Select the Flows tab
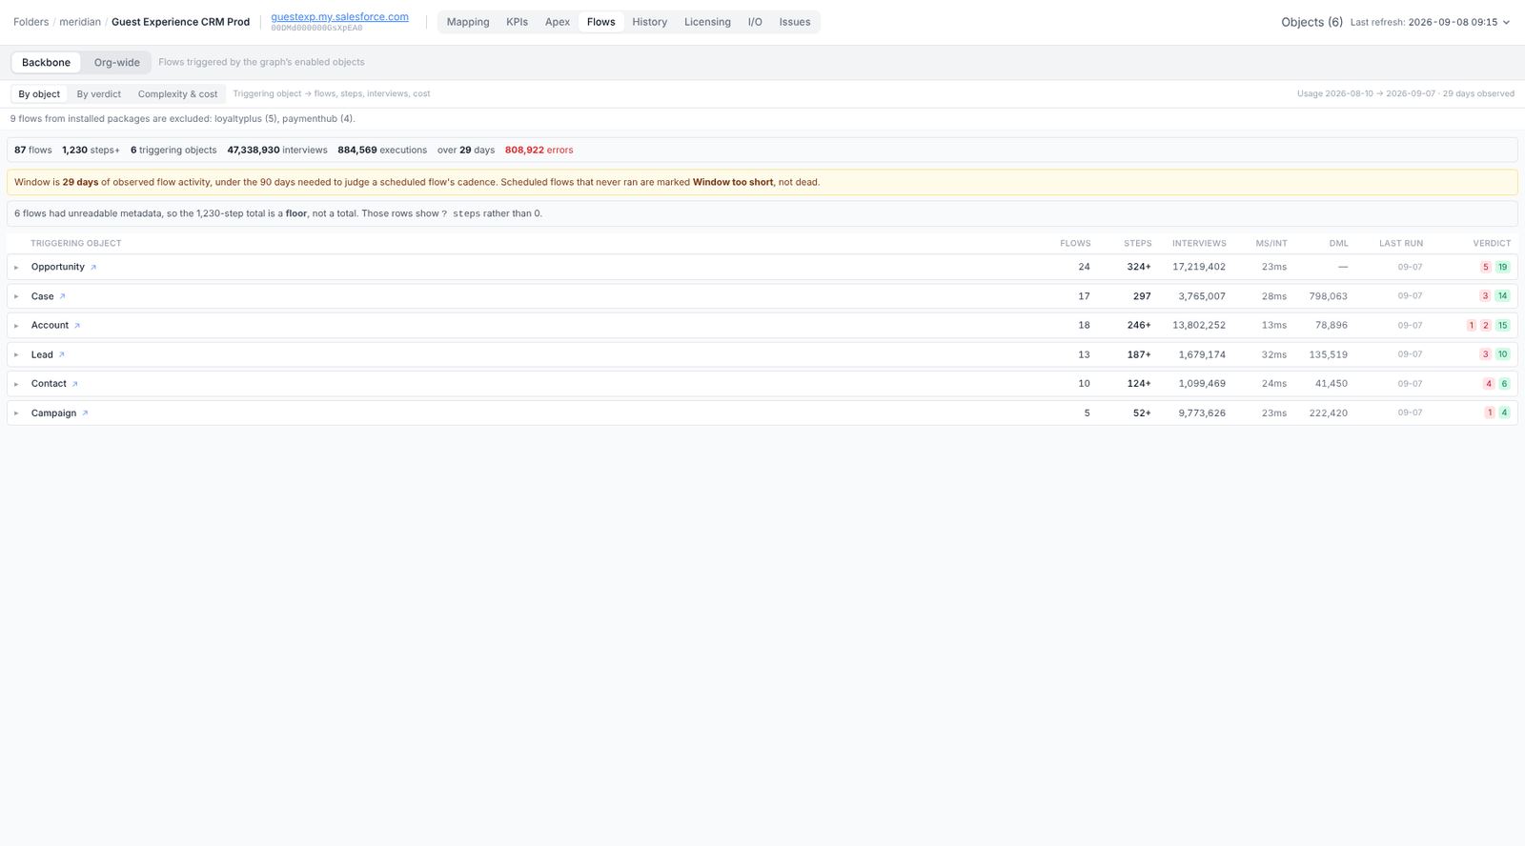Image resolution: width=1525 pixels, height=846 pixels. click(x=601, y=22)
